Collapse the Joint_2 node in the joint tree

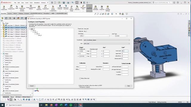pyautogui.click(x=31, y=31)
